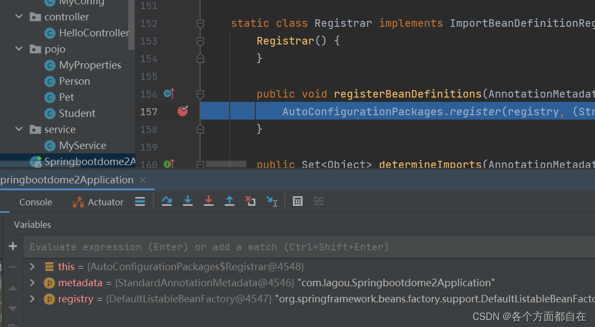The height and width of the screenshot is (327, 595).
Task: Click the overriding method gutter icon on line 156
Action: pos(169,93)
